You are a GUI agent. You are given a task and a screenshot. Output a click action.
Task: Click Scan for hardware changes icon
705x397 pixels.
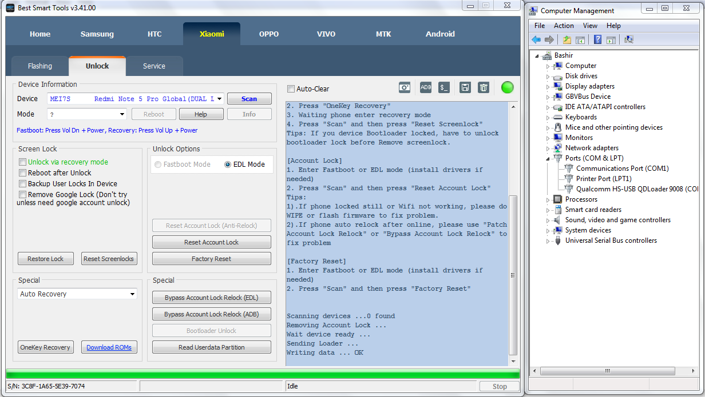pyautogui.click(x=629, y=39)
